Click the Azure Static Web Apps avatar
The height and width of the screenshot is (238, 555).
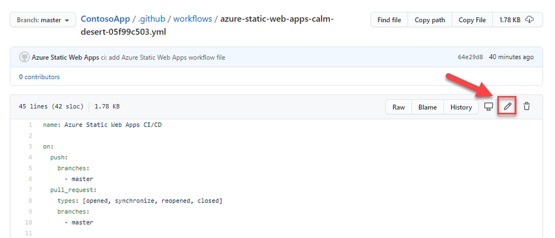24,57
